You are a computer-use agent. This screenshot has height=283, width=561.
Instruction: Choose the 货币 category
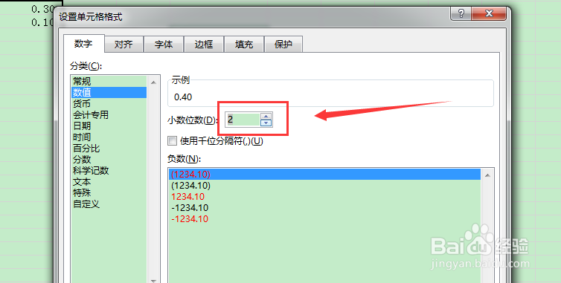coord(109,104)
